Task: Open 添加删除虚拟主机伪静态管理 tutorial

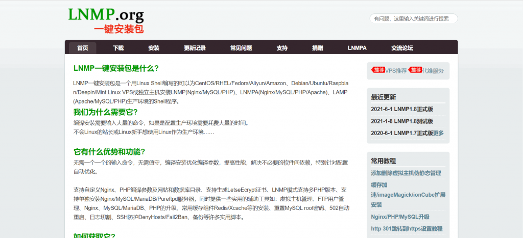Action: (406, 173)
